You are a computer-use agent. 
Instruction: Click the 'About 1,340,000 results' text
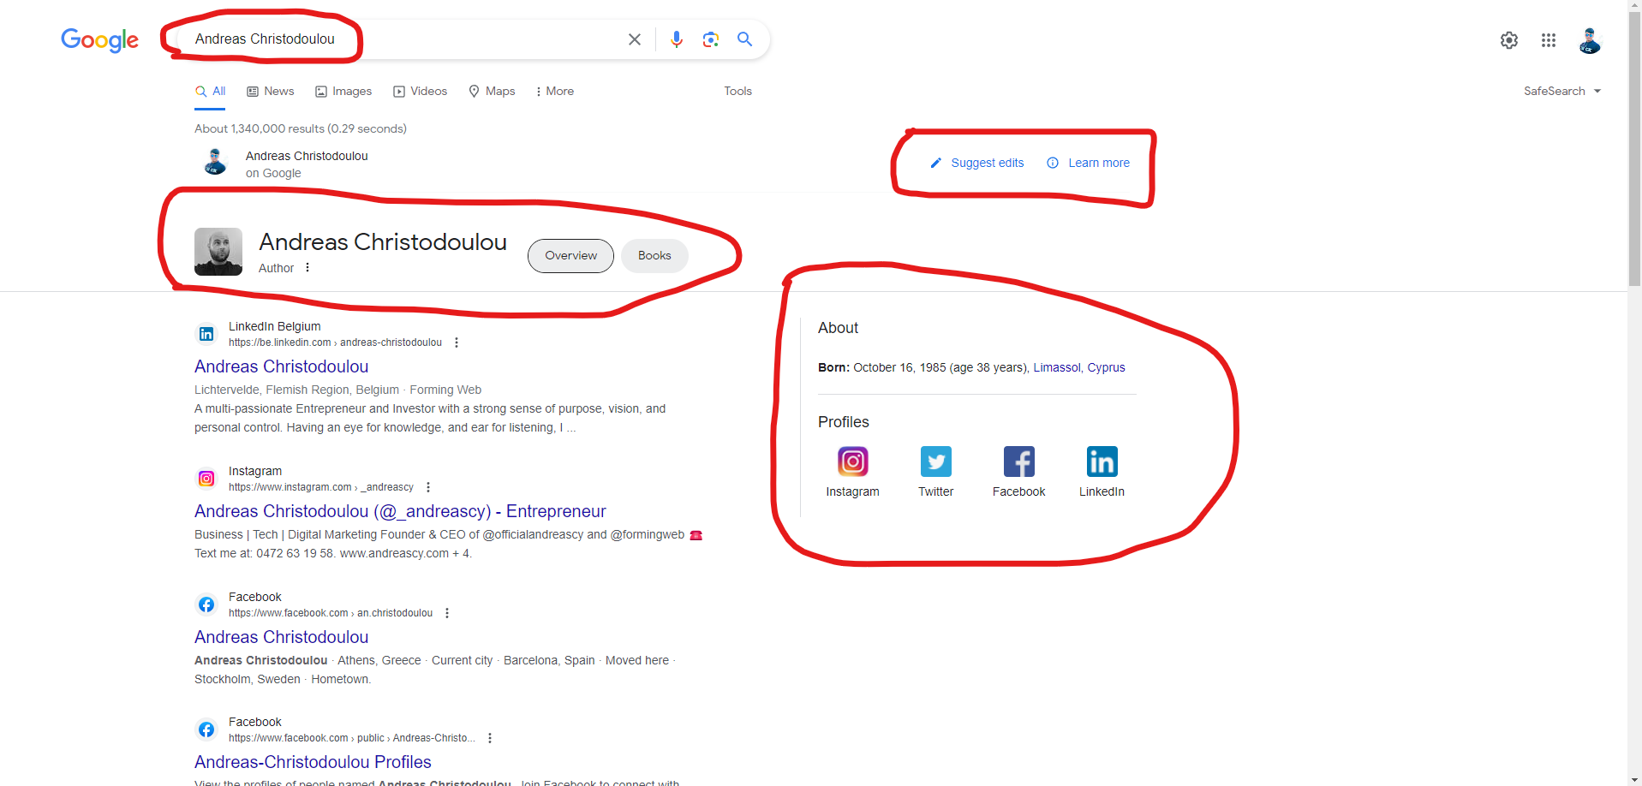coord(301,128)
